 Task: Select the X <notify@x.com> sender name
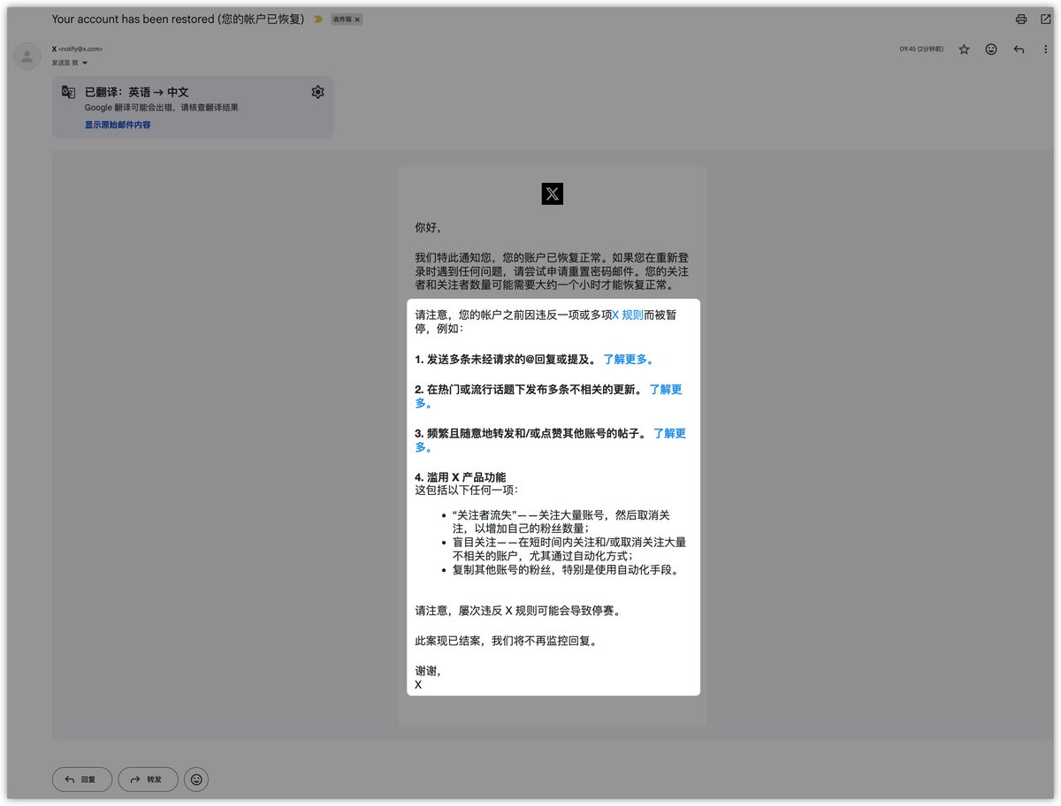(78, 49)
